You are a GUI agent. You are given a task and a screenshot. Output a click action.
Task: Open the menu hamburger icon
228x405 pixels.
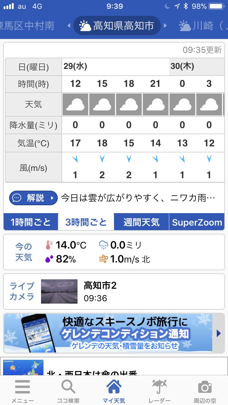coord(22,387)
